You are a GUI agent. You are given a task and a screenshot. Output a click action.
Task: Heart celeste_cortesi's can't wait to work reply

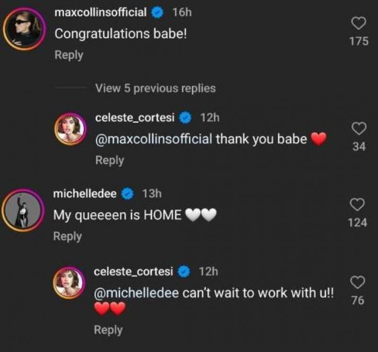point(359,282)
